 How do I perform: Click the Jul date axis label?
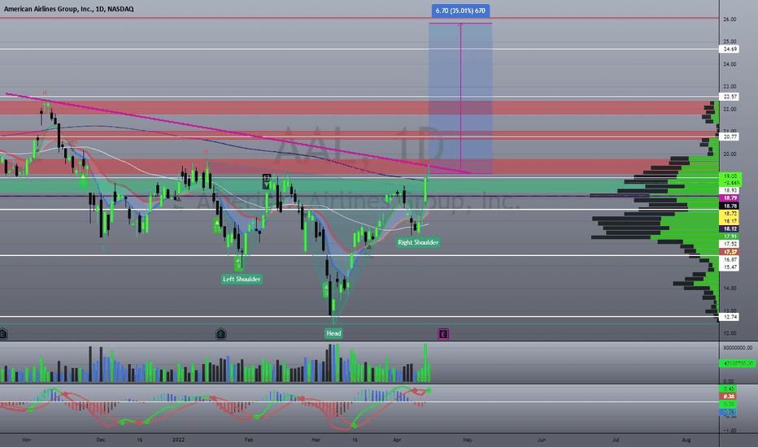tap(616, 440)
